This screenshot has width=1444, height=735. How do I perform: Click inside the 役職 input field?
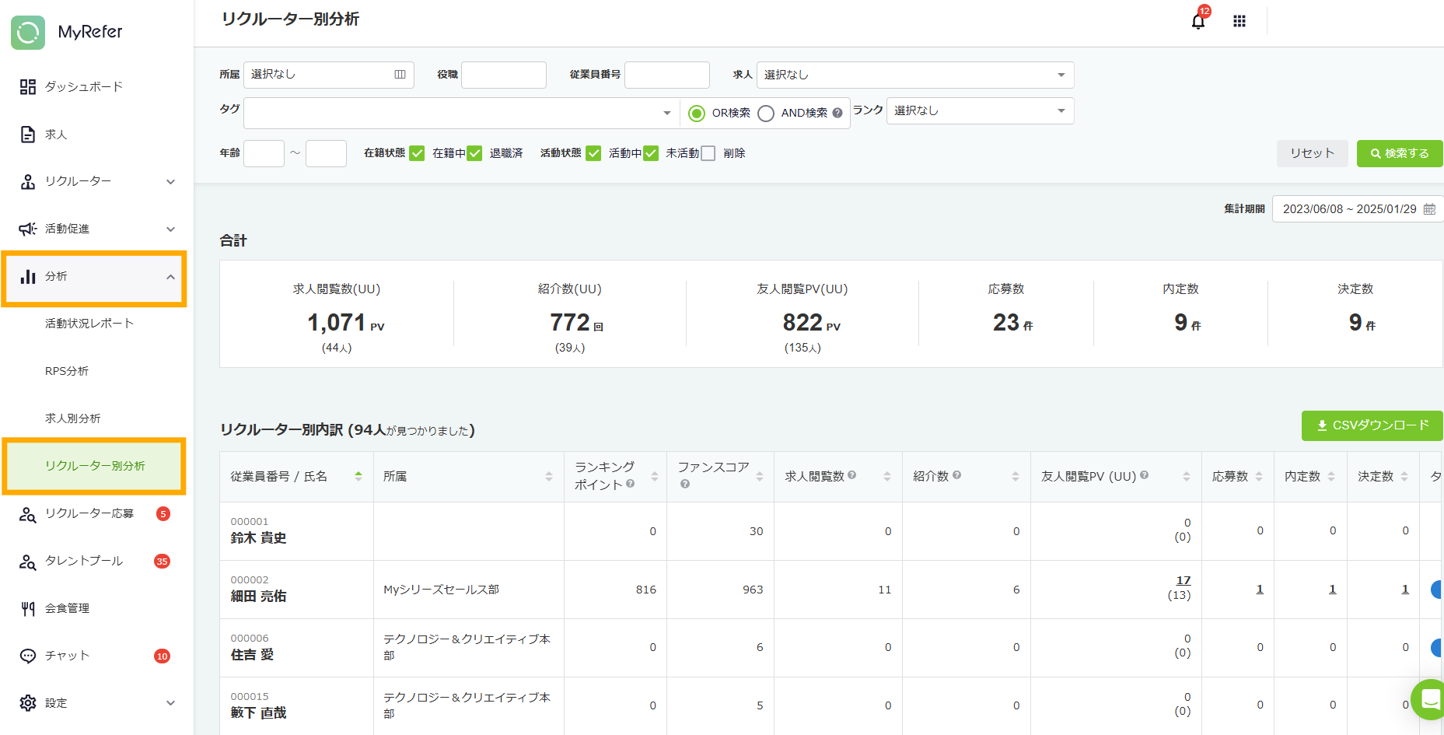pyautogui.click(x=503, y=75)
